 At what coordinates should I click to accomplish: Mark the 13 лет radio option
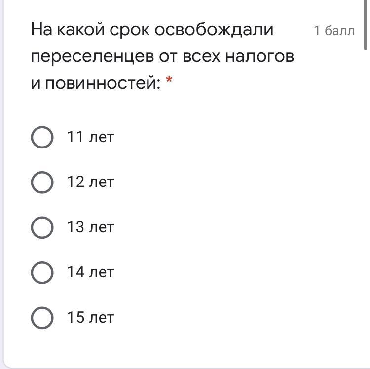point(42,227)
